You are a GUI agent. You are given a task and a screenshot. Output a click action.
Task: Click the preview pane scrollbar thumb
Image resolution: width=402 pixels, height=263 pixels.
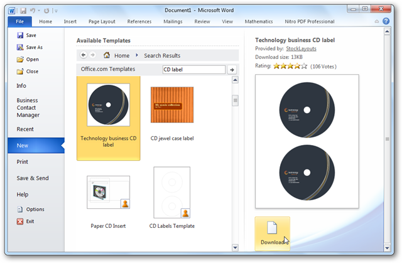pyautogui.click(x=387, y=139)
